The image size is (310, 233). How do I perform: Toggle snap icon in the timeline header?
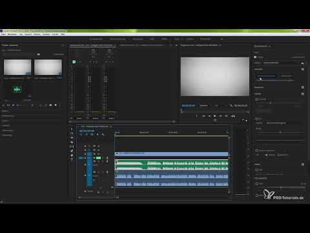coord(87,135)
